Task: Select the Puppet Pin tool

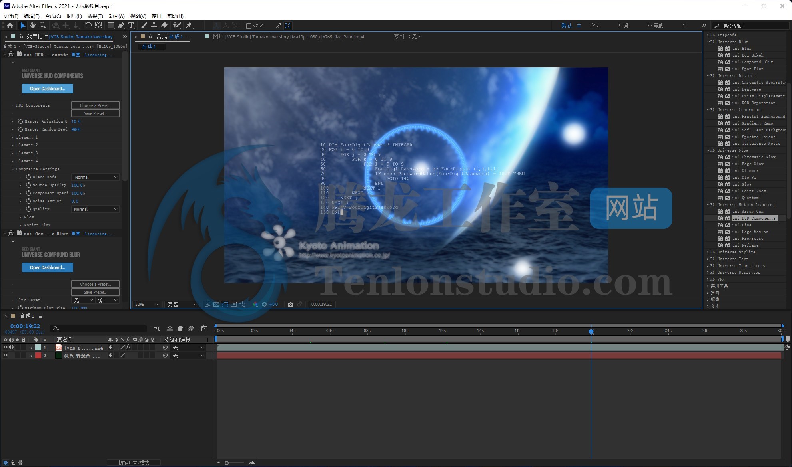Action: (189, 26)
